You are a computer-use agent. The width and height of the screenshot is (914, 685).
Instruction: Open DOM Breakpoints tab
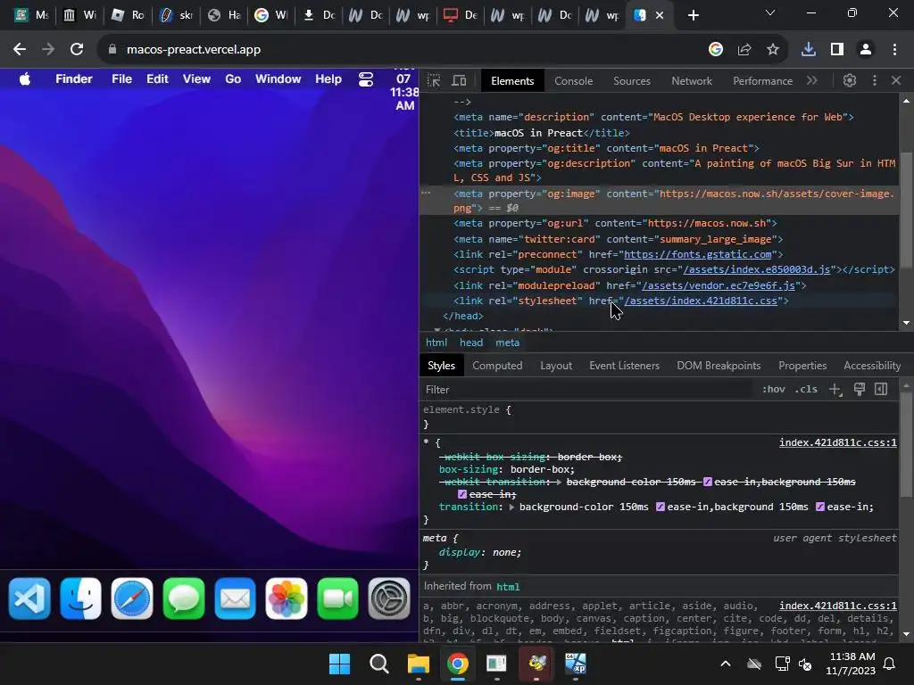tap(719, 366)
